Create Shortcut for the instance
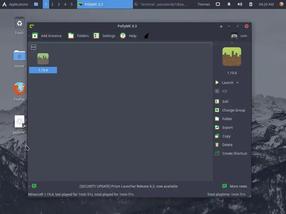This screenshot has height=214, width=286. tap(231, 154)
